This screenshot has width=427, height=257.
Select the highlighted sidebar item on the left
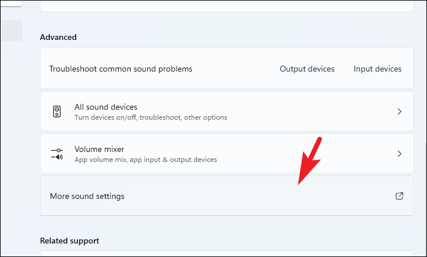(11, 31)
